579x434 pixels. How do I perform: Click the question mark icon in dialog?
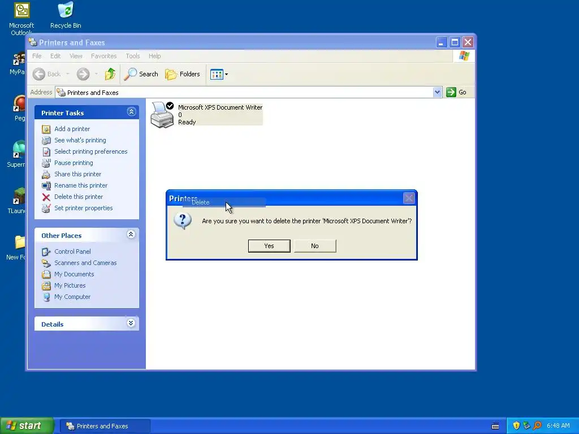coord(183,221)
